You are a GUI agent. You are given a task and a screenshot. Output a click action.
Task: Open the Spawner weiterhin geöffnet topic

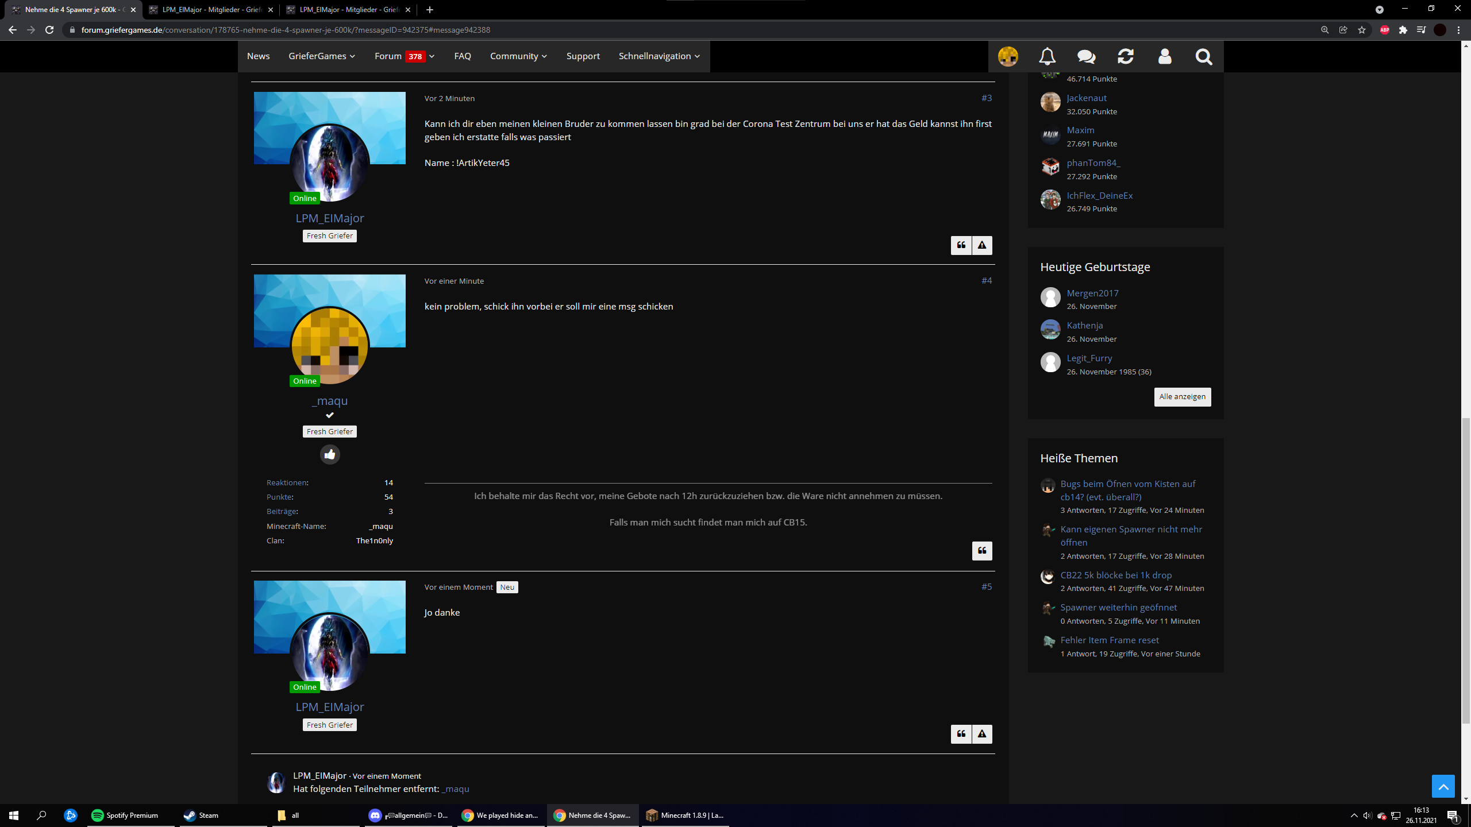pos(1118,608)
